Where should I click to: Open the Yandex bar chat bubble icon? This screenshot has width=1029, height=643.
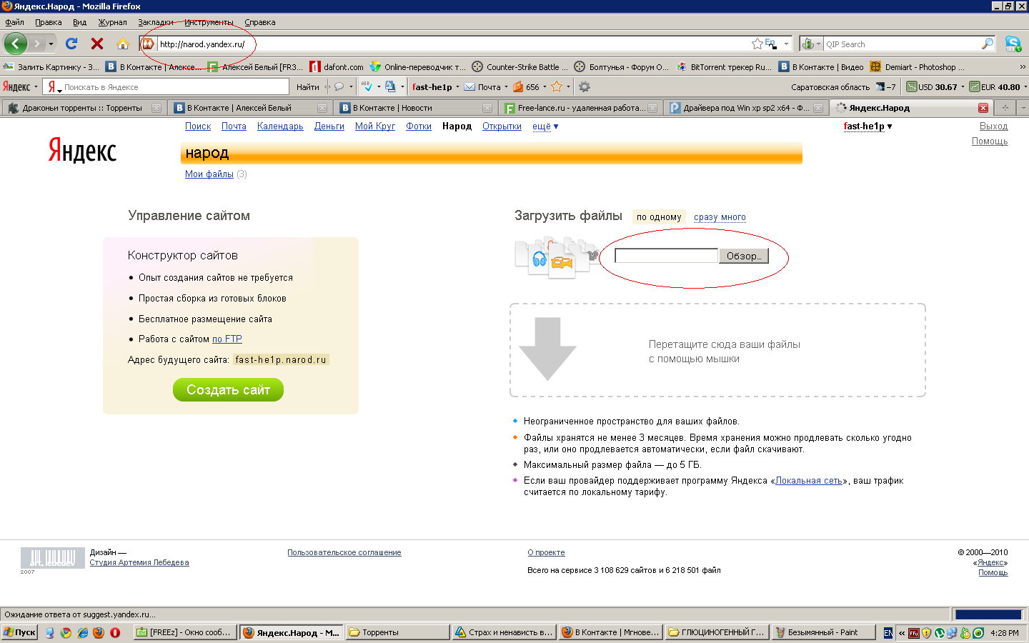[x=339, y=86]
